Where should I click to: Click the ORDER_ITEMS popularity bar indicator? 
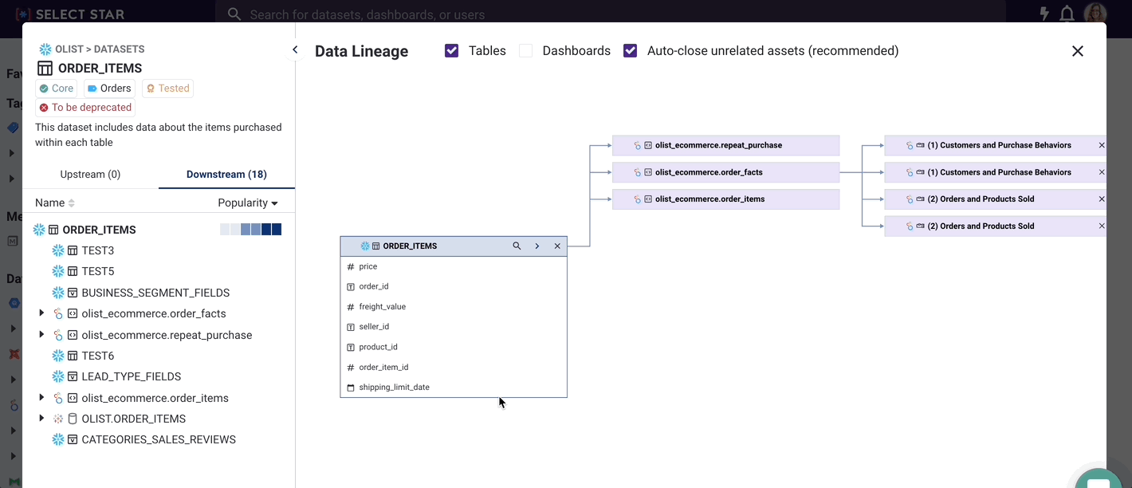click(x=250, y=230)
